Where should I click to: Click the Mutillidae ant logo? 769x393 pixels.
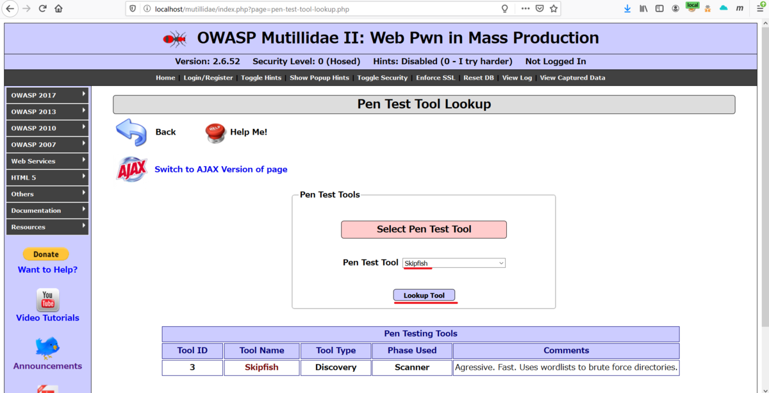tap(175, 38)
